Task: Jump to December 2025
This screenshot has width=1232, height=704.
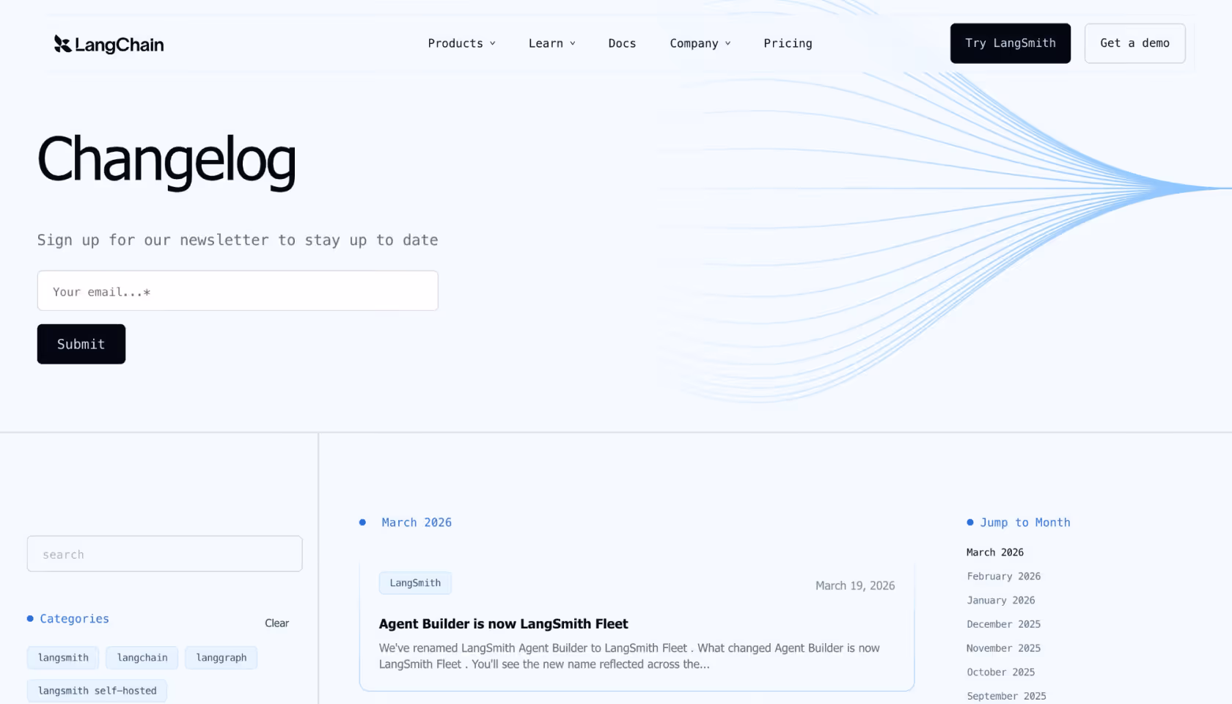Action: [x=1003, y=624]
